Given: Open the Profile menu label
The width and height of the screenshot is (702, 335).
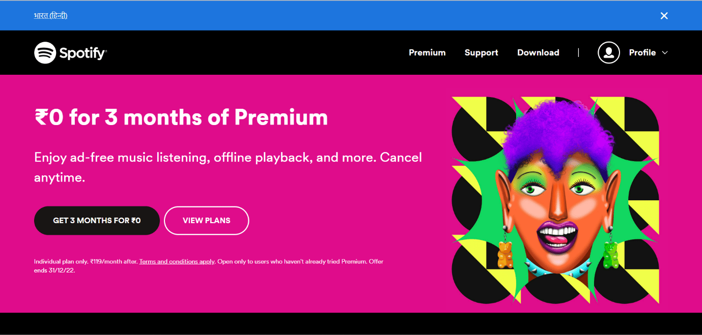Looking at the screenshot, I should [642, 53].
